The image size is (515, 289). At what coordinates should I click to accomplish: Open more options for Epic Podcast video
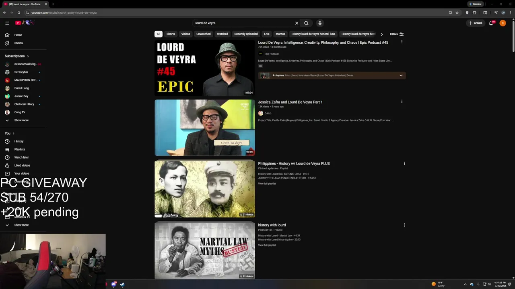pos(402,42)
